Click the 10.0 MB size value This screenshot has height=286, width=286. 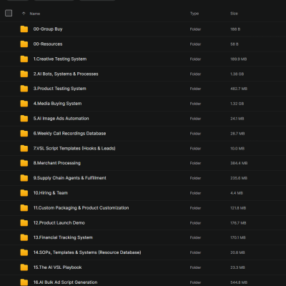pyautogui.click(x=237, y=149)
